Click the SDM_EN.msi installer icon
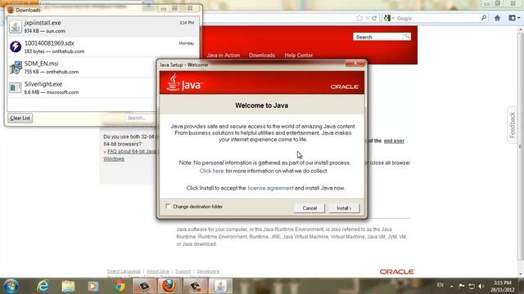The width and height of the screenshot is (524, 294). click(16, 67)
